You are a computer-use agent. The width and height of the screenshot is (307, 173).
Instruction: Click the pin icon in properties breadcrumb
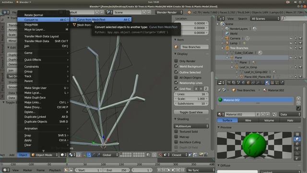[x=220, y=90]
